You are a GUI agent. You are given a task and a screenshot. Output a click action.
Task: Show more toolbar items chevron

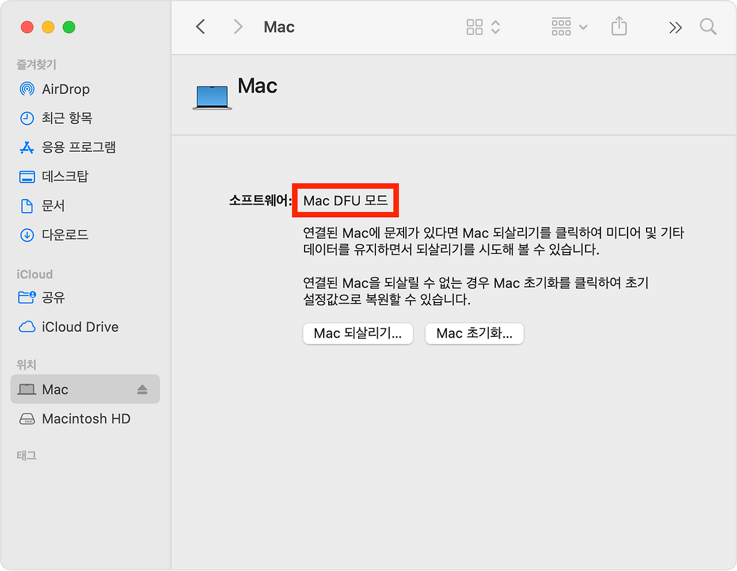(x=675, y=28)
